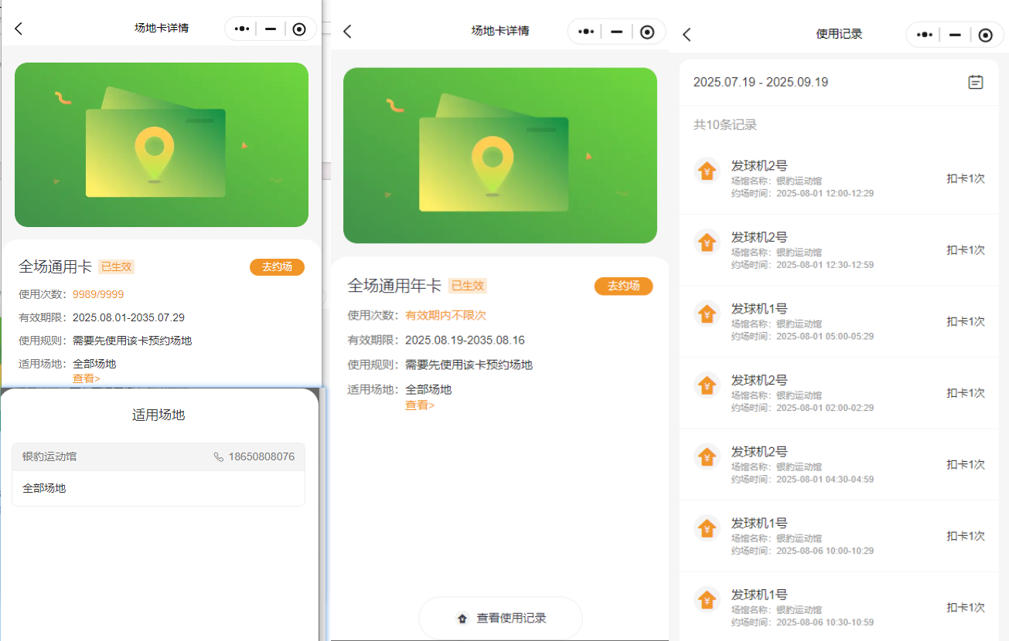Click 扣卡1次 on the 12:00-12:29 record
The width and height of the screenshot is (1009, 641).
point(966,178)
